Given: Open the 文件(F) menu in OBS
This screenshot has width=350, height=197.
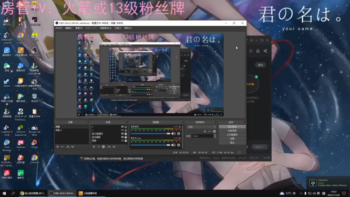Looking at the screenshot, I should 59,28.
